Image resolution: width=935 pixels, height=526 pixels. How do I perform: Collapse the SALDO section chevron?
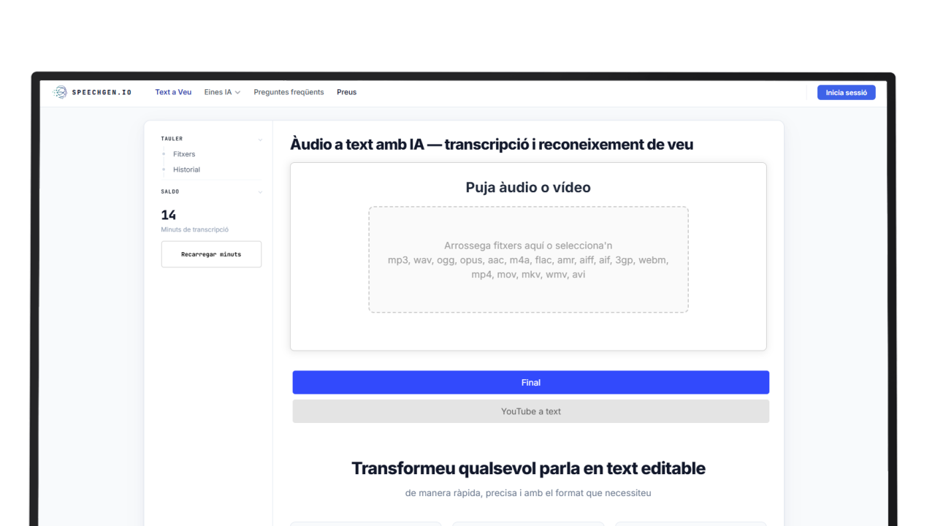(260, 192)
